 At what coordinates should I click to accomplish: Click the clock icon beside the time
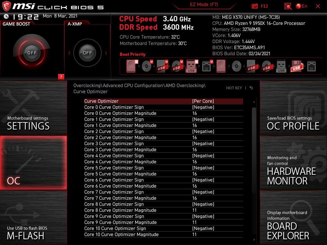[x=6, y=16]
